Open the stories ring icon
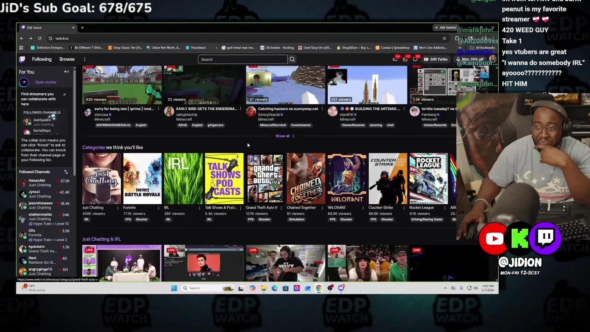 [24, 82]
